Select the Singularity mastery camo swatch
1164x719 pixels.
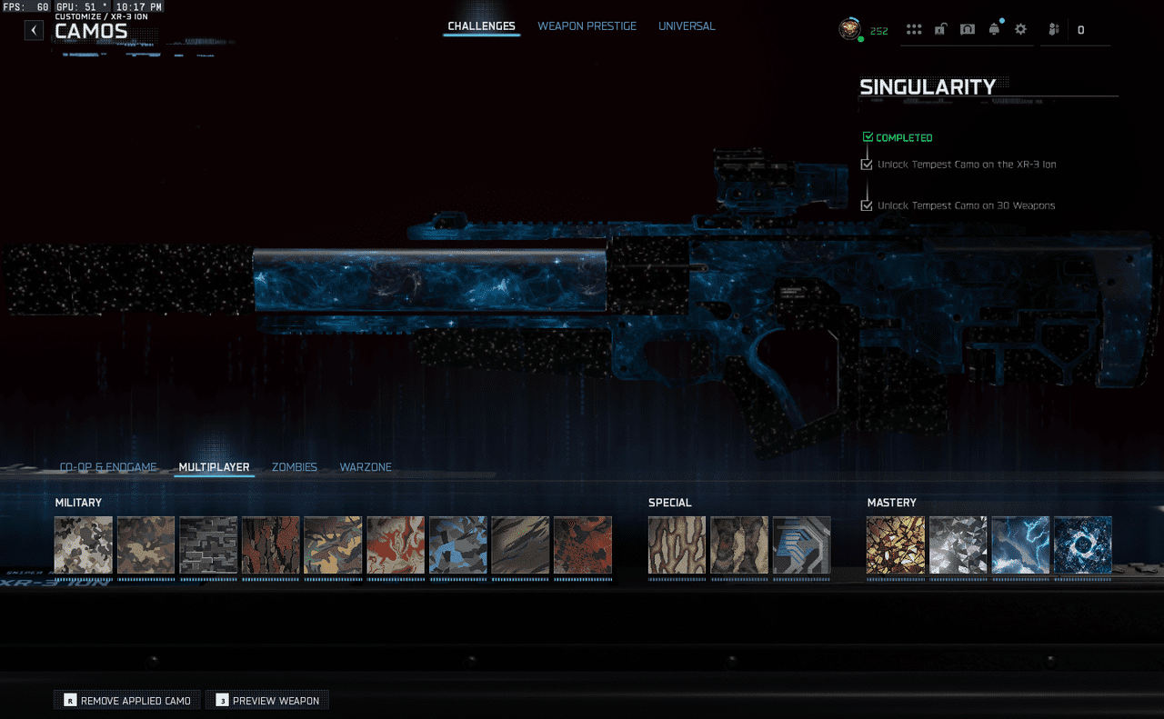click(1082, 545)
